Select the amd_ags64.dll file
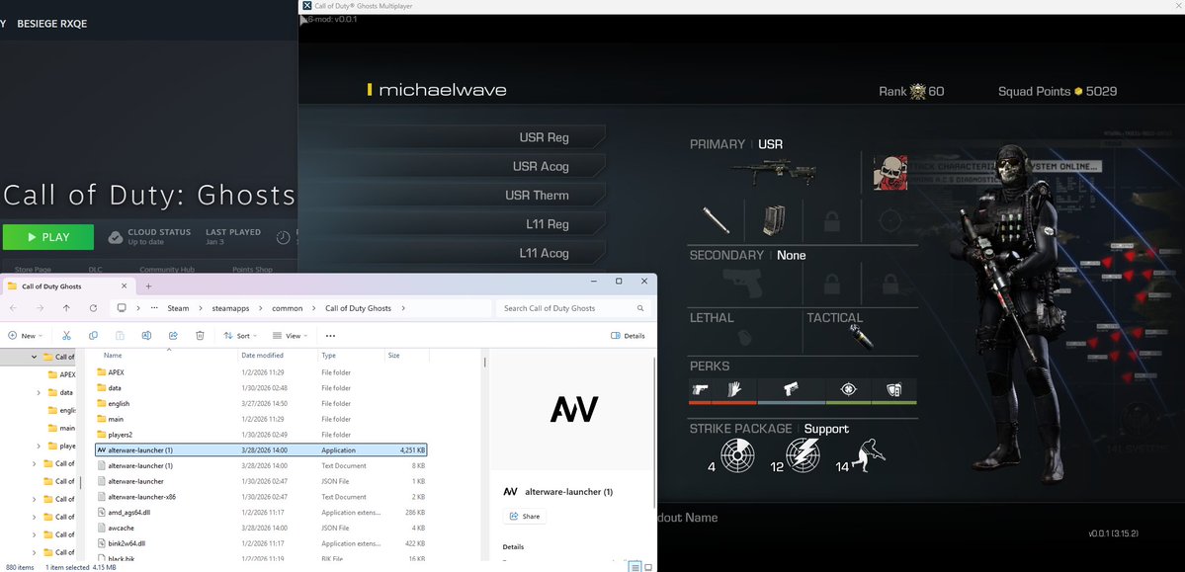This screenshot has height=572, width=1185. (262, 513)
